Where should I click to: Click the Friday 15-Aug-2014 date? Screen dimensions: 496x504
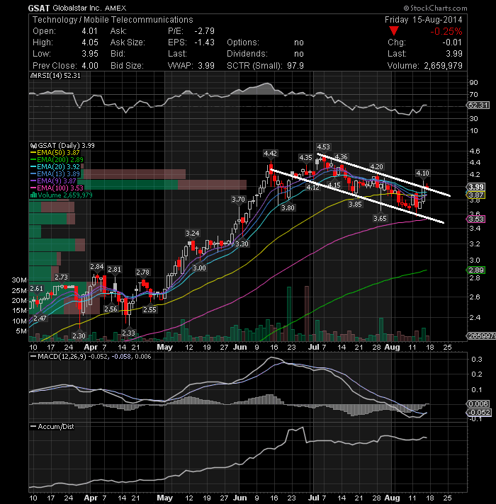tap(423, 20)
